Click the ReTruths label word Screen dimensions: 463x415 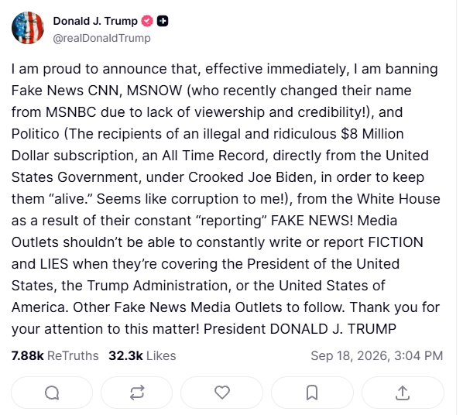[x=73, y=356]
